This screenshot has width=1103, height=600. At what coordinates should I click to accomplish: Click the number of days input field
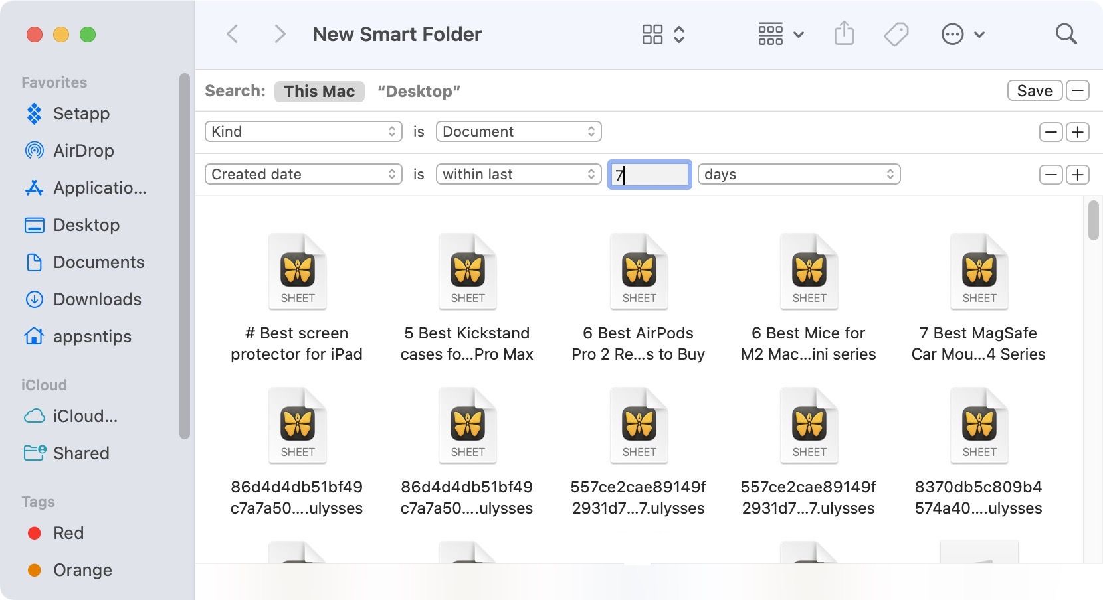tap(650, 175)
